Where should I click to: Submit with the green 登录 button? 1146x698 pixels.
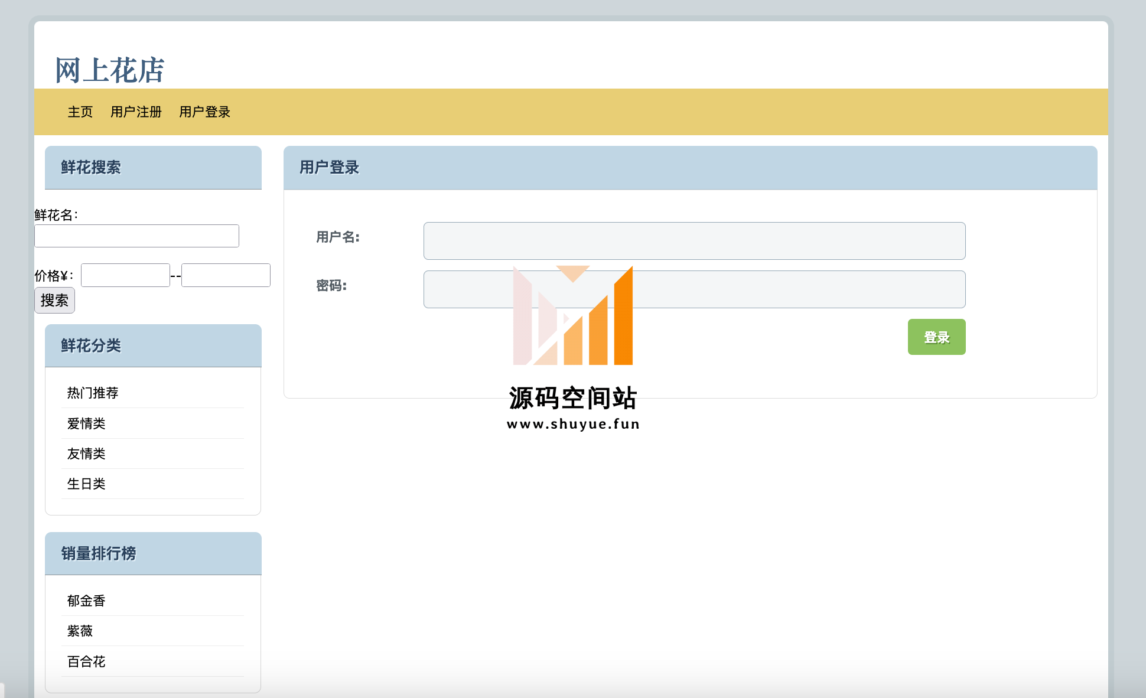point(936,337)
